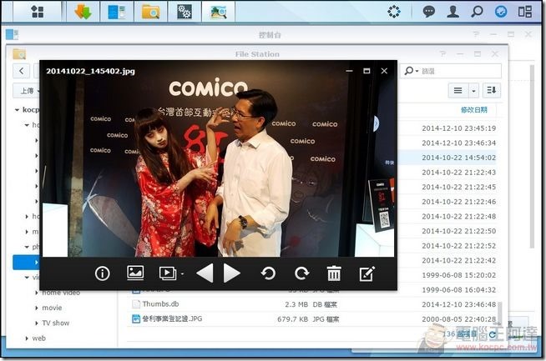This screenshot has height=361, width=546.
Task: Click the File Station filter search field
Action: tap(451, 71)
